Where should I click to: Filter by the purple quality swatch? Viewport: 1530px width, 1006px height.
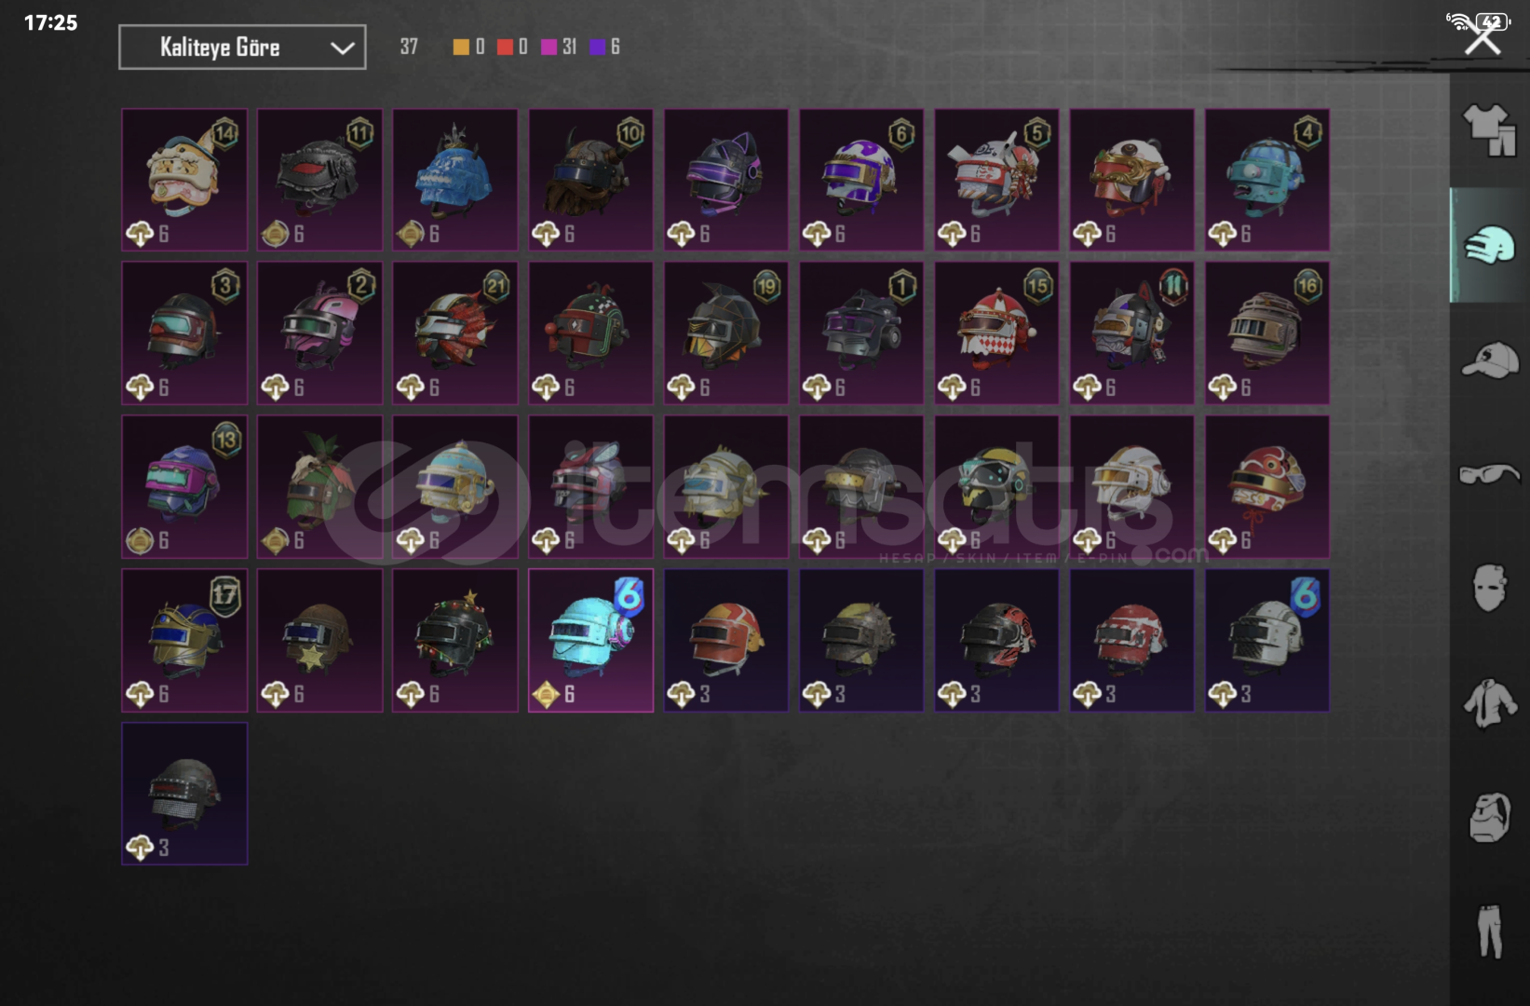(x=597, y=47)
